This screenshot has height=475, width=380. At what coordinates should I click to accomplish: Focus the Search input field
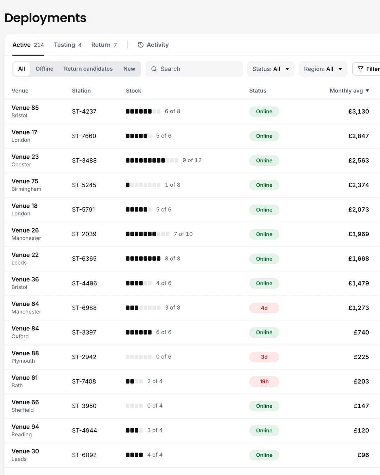point(194,69)
